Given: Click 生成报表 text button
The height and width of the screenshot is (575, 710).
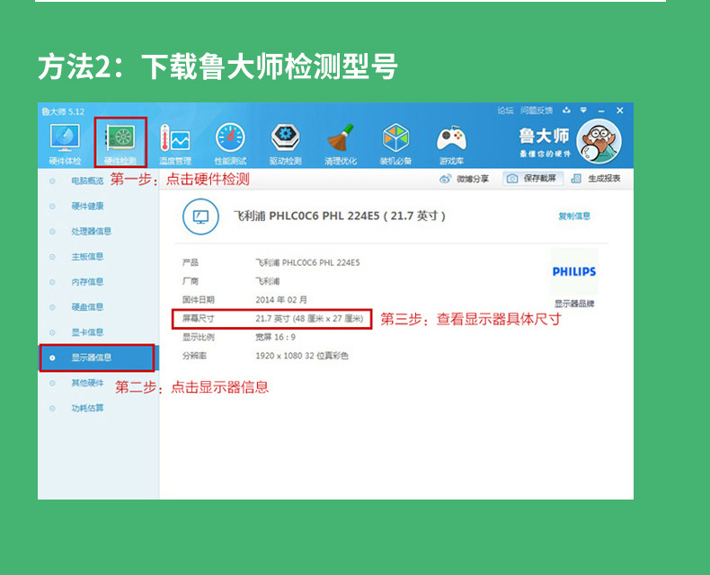Looking at the screenshot, I should click(604, 179).
